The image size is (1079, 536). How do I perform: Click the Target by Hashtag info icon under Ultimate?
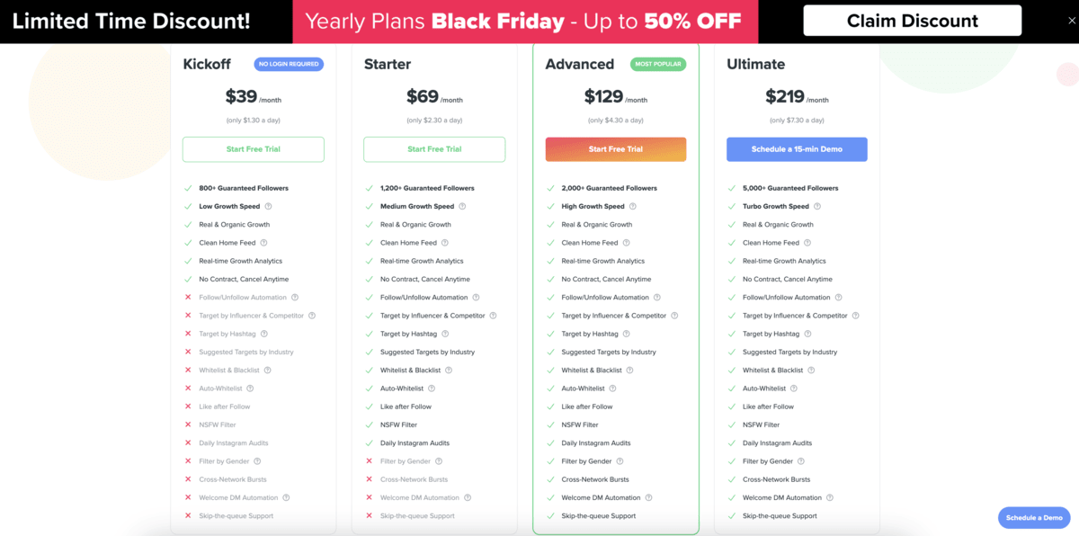(x=808, y=334)
